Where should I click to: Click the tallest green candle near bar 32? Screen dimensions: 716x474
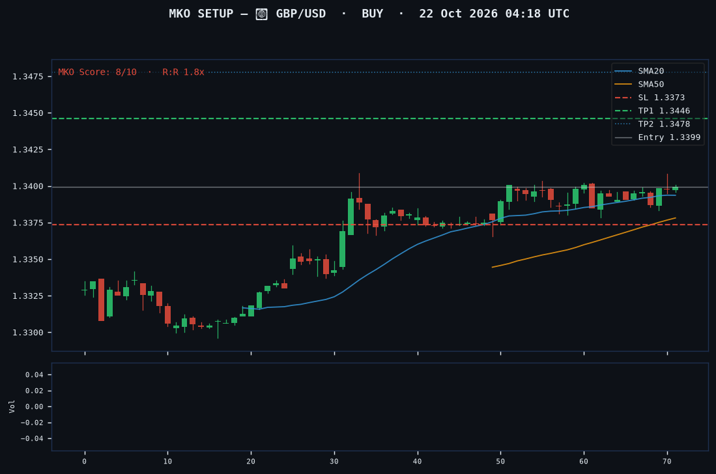(x=351, y=216)
